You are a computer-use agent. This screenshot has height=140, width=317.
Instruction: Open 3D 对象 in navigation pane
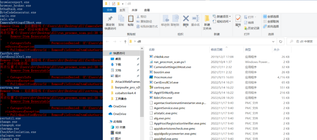(120, 127)
